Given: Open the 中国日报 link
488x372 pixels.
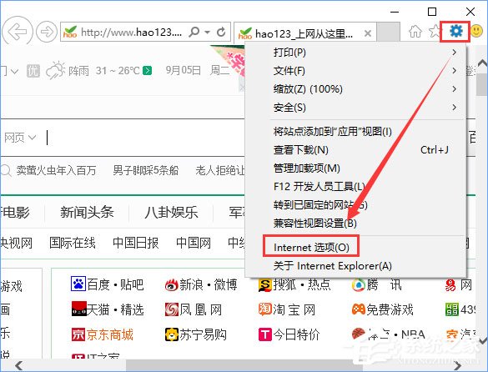Looking at the screenshot, I should pyautogui.click(x=136, y=243).
